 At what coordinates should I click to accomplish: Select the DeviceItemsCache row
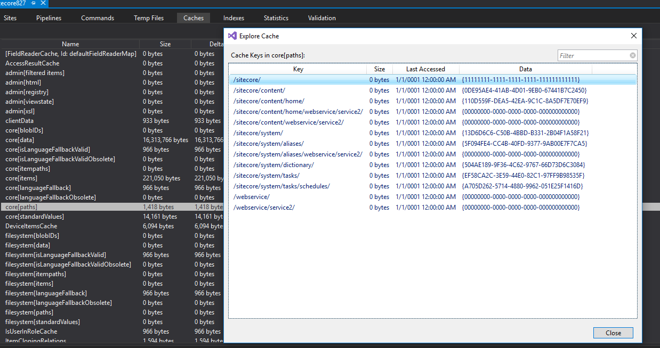coord(112,226)
